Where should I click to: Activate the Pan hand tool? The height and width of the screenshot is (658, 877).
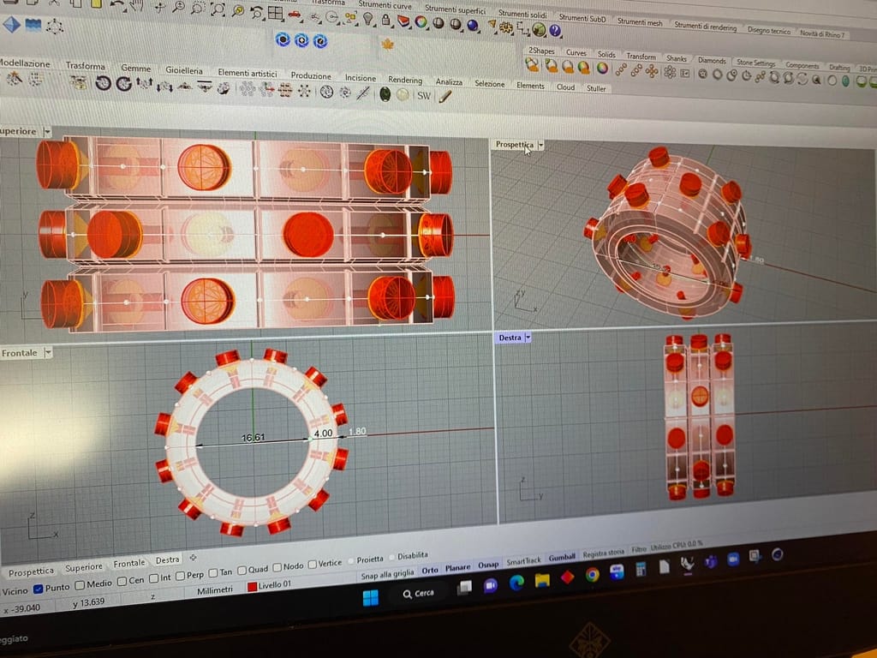136,7
